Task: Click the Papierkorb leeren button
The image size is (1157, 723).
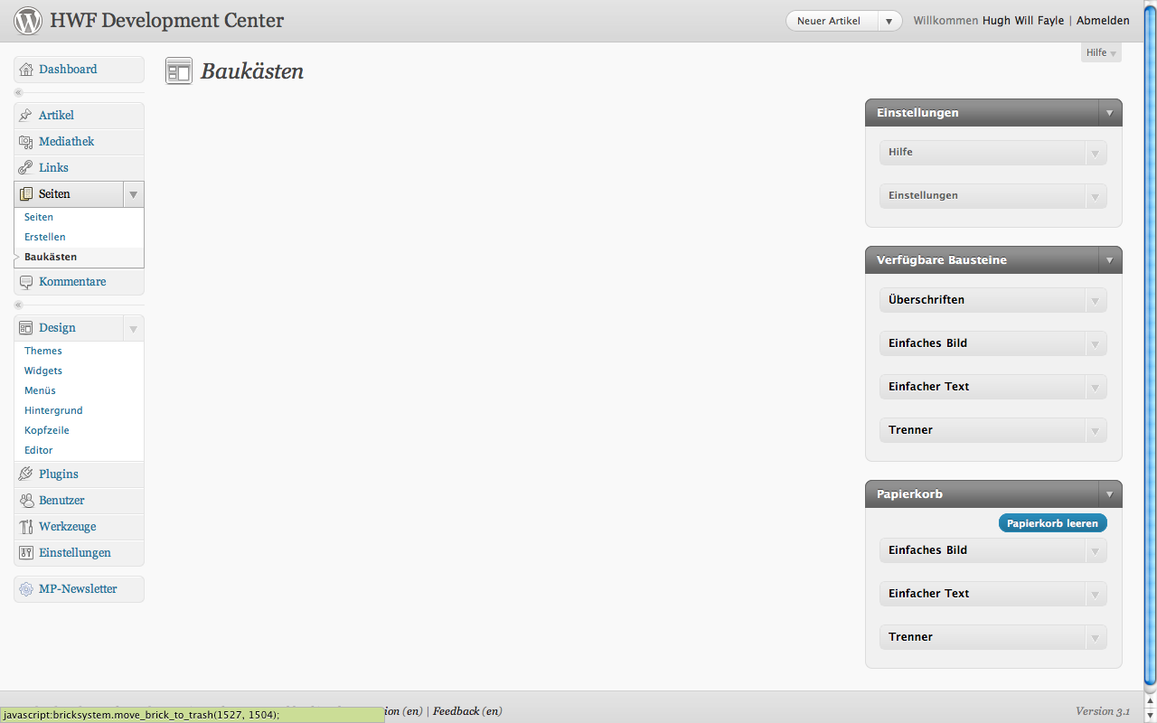Action: pos(1053,523)
